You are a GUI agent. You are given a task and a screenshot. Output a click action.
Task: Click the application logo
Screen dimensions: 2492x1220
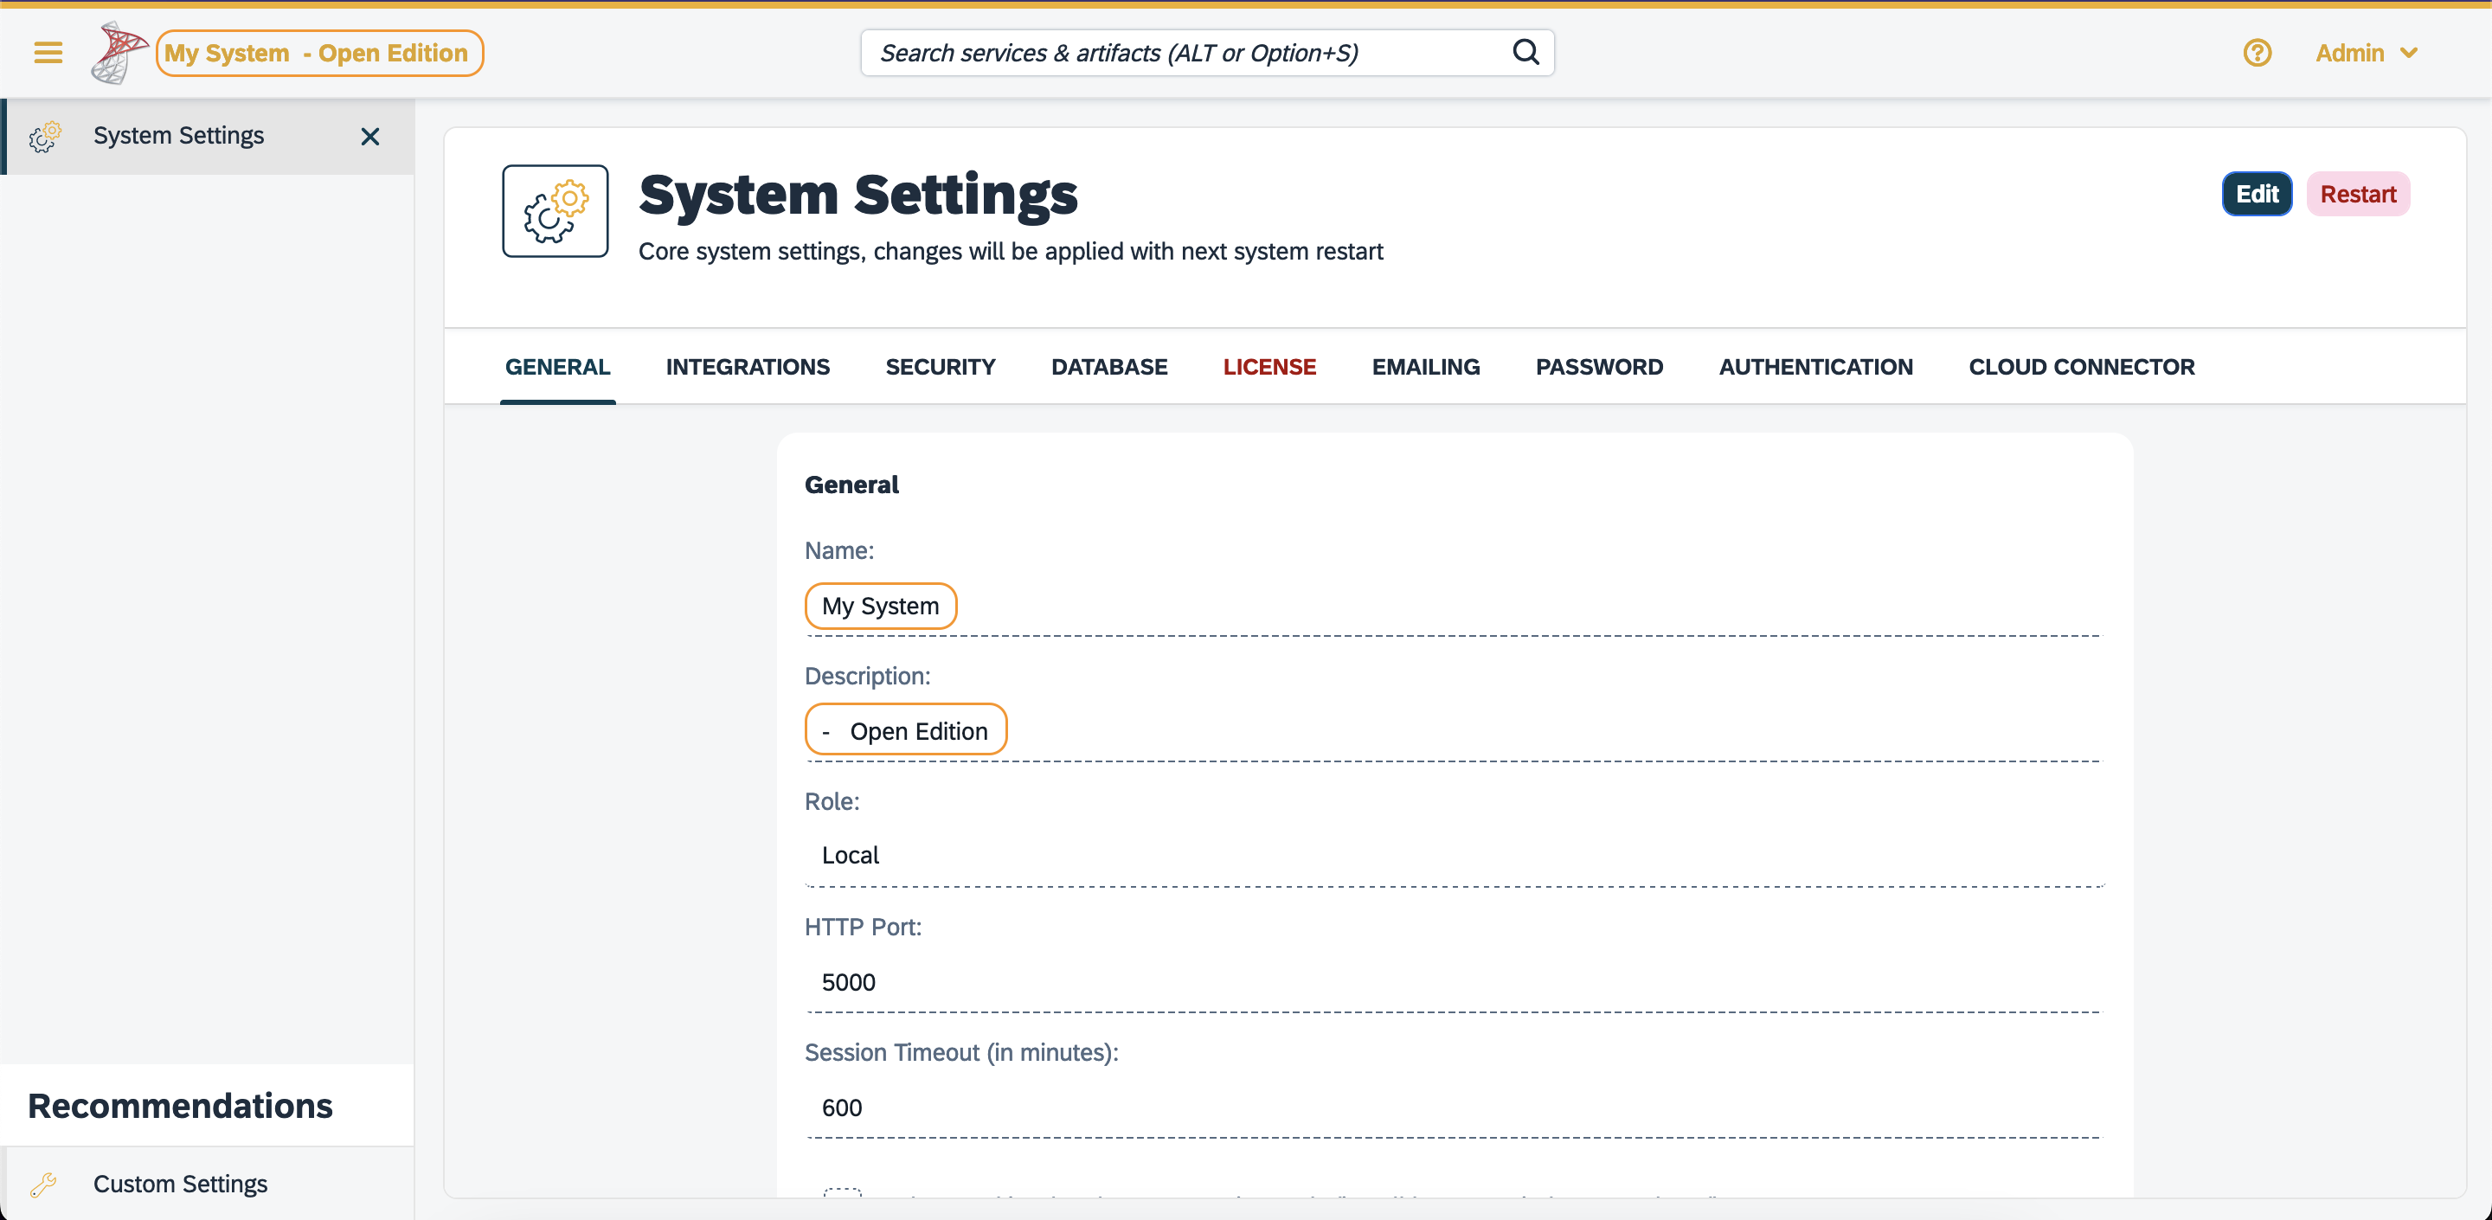(118, 51)
